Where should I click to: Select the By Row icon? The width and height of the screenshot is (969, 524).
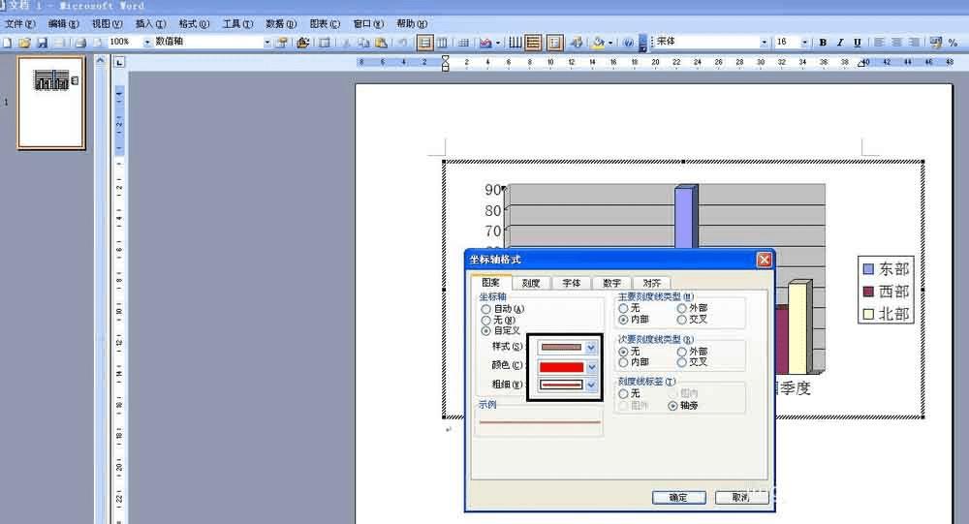424,42
